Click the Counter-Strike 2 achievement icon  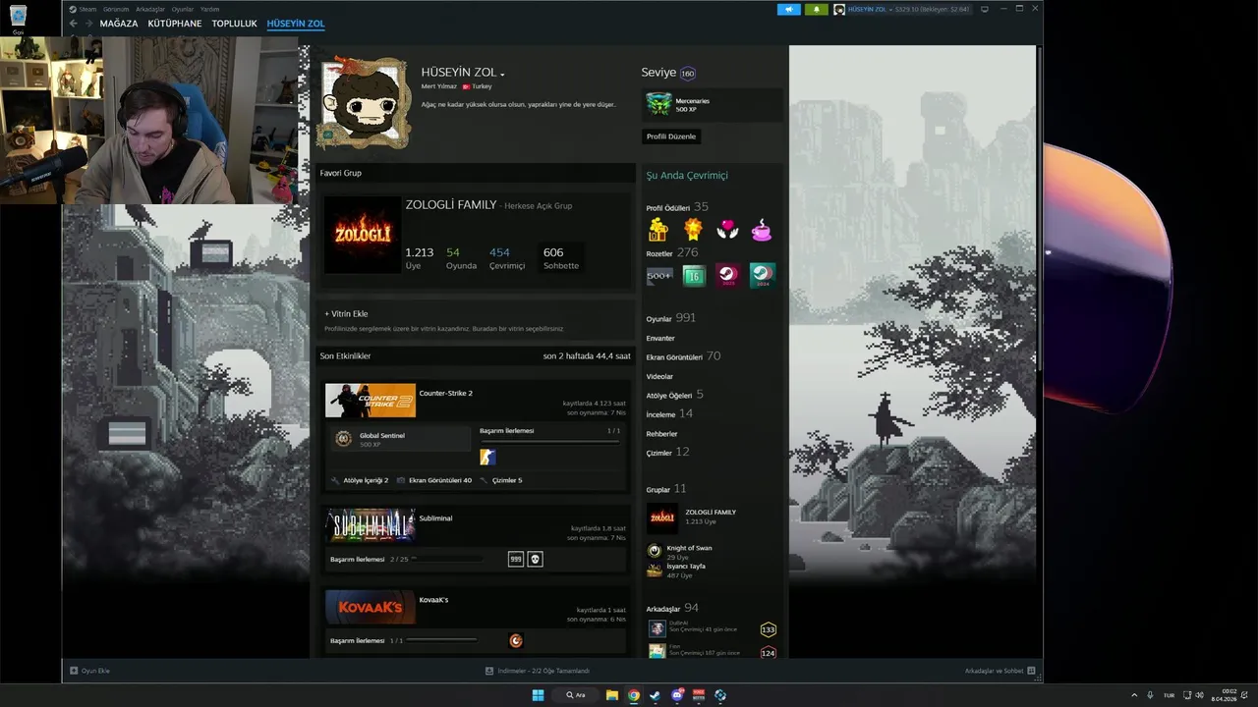tap(487, 457)
